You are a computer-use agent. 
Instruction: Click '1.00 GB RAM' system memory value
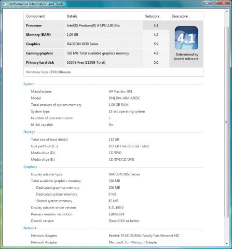click(x=118, y=105)
